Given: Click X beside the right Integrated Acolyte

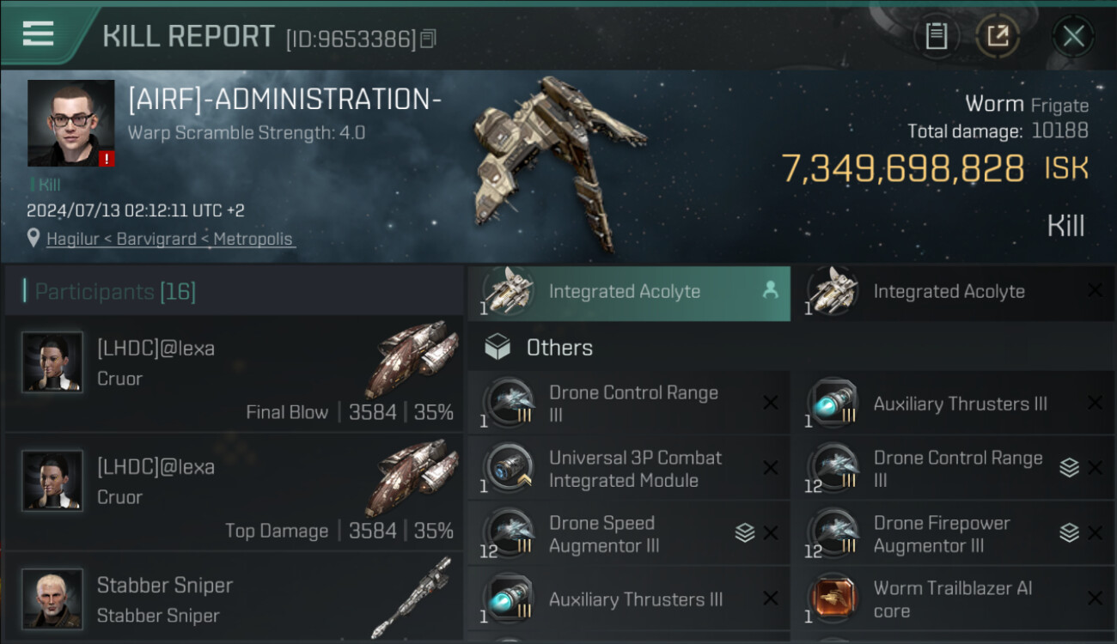Looking at the screenshot, I should tap(1095, 290).
